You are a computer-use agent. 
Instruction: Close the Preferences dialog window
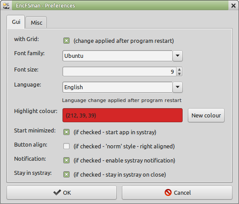pyautogui.click(x=233, y=6)
